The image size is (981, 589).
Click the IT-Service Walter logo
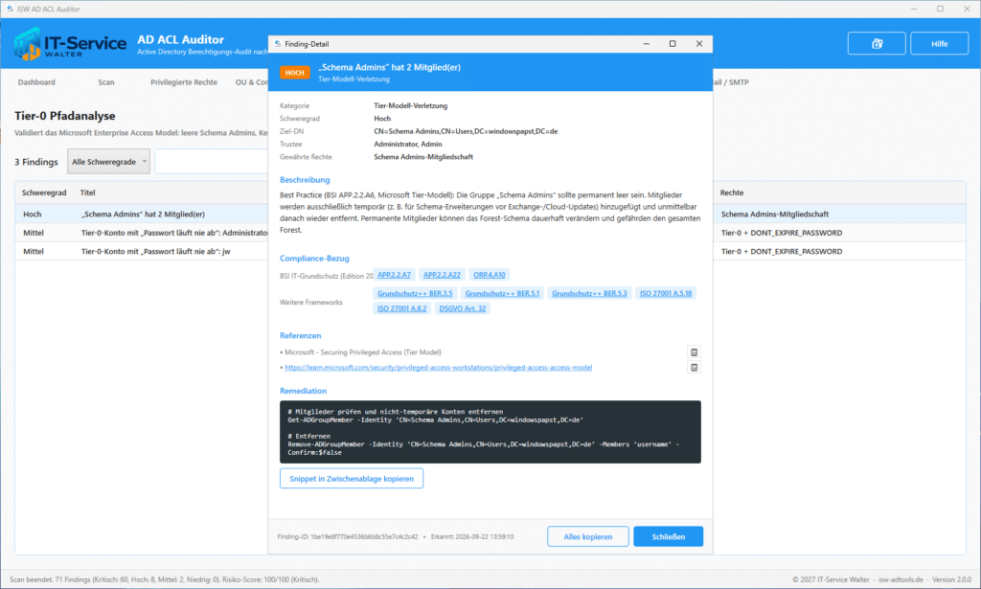(x=69, y=44)
